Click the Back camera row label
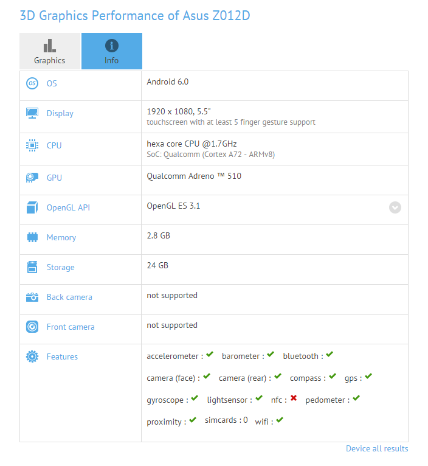 pyautogui.click(x=69, y=297)
